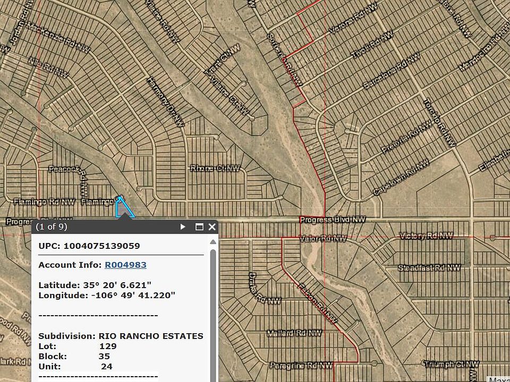This screenshot has width=510, height=382.
Task: Close the parcel info popup
Action: pos(212,227)
